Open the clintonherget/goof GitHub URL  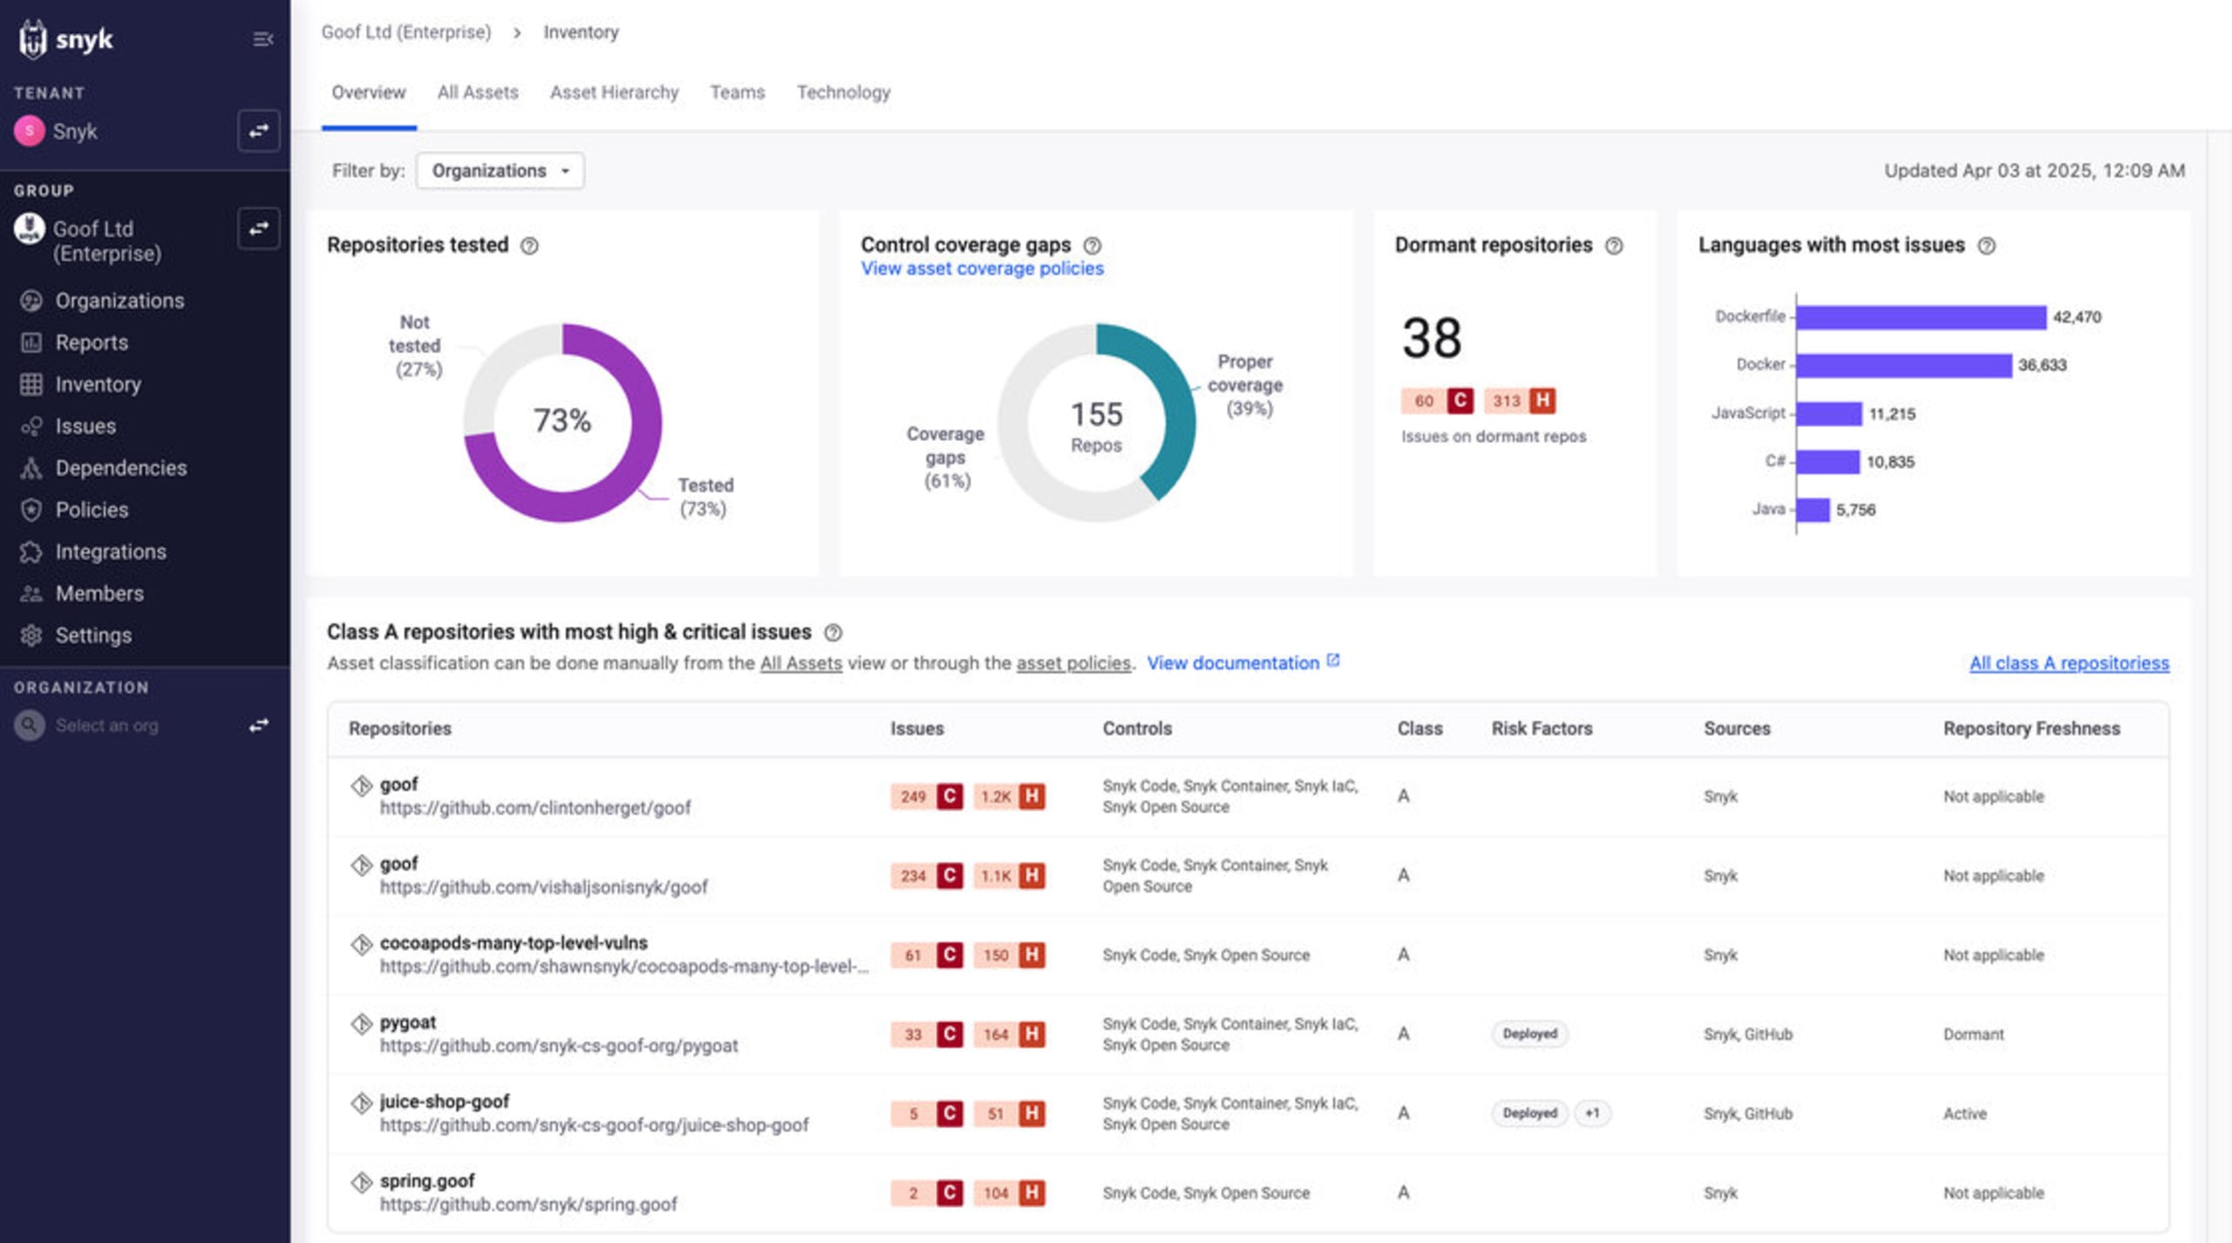tap(535, 808)
